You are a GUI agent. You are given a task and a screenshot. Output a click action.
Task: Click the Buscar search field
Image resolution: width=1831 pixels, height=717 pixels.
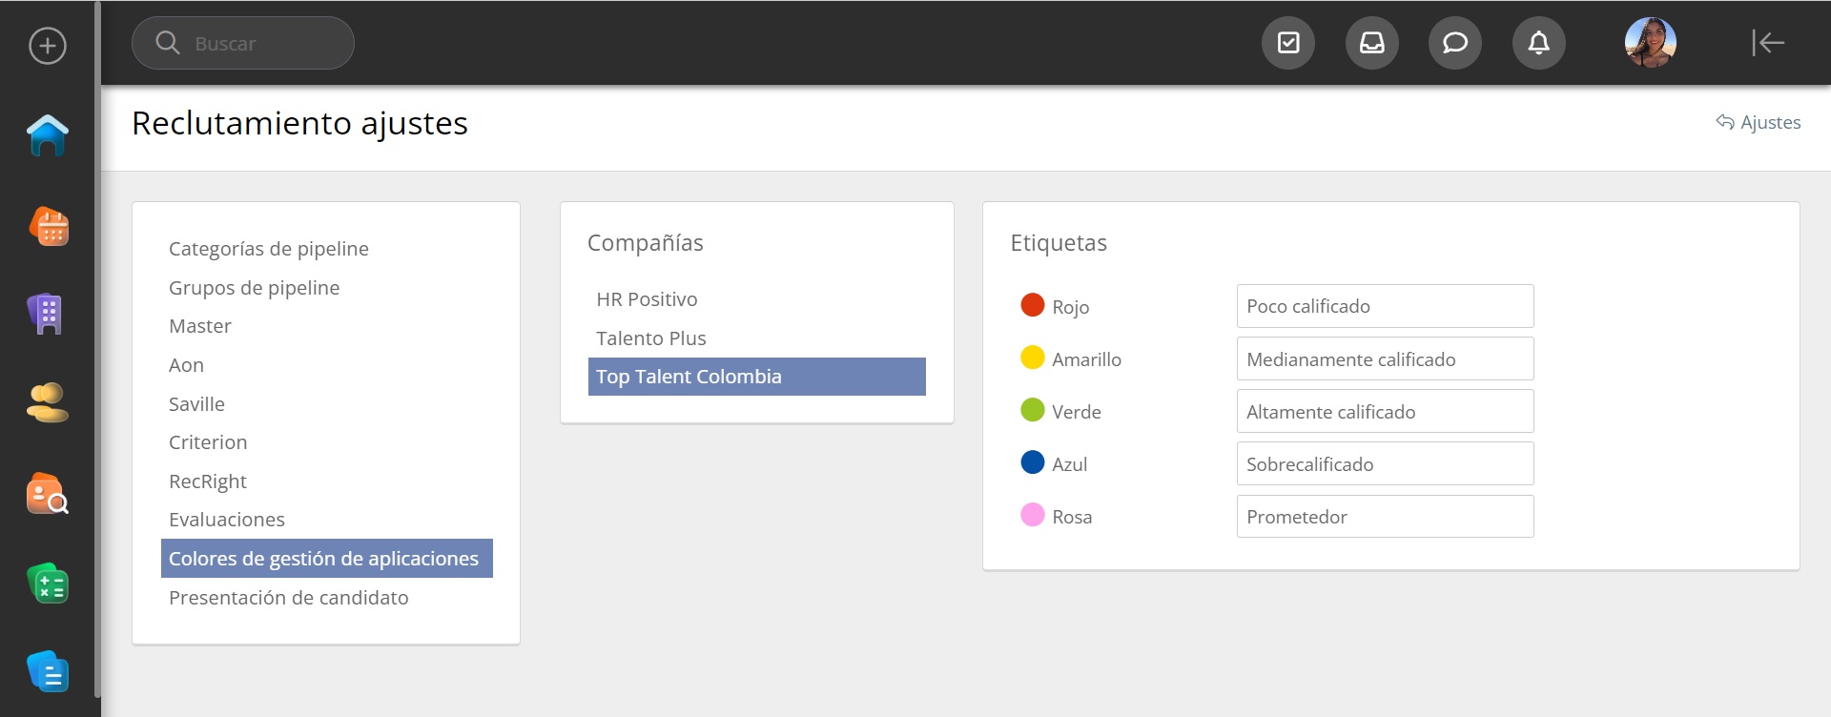(243, 44)
